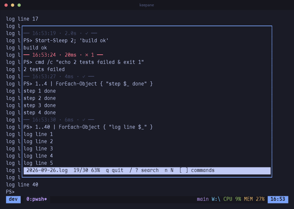The width and height of the screenshot is (294, 209).
Task: Click 'log line 5' in the popup
Action: click(x=38, y=163)
